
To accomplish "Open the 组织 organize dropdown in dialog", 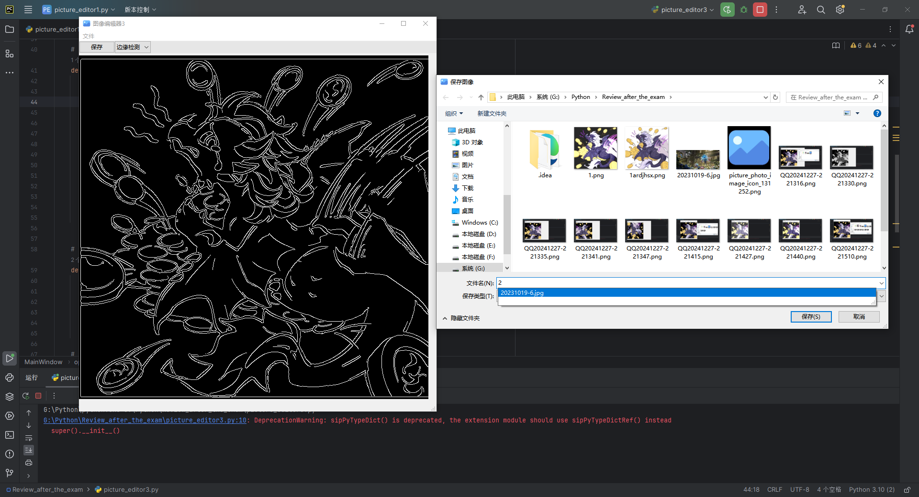I will pyautogui.click(x=454, y=113).
